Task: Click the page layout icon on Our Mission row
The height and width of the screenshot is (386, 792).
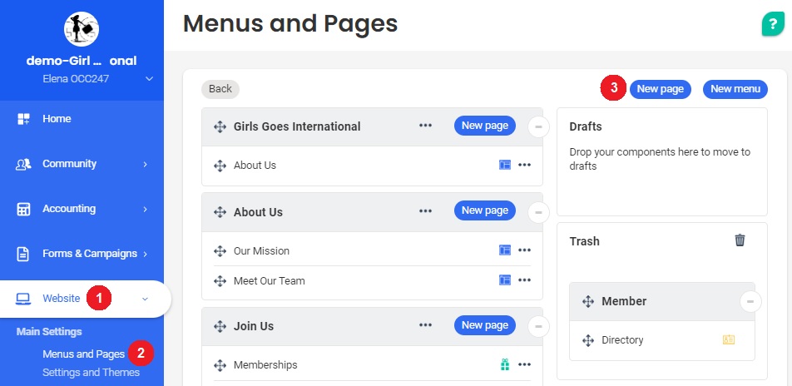Action: (x=505, y=250)
